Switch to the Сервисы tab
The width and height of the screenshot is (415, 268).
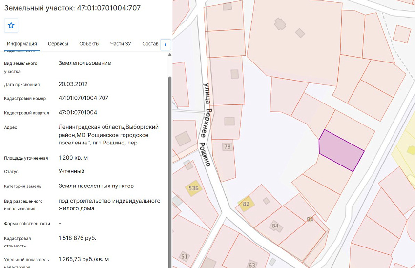coord(58,44)
